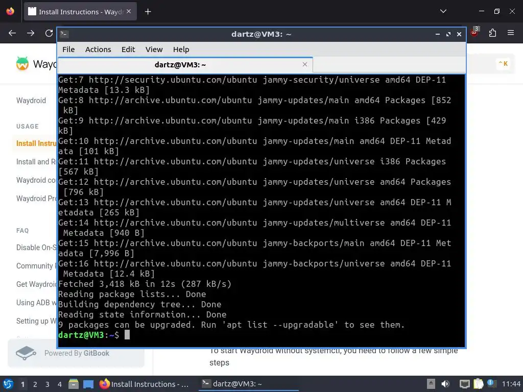The image size is (523, 392).
Task: Close the dartz@VM3 terminal tab
Action: point(304,64)
